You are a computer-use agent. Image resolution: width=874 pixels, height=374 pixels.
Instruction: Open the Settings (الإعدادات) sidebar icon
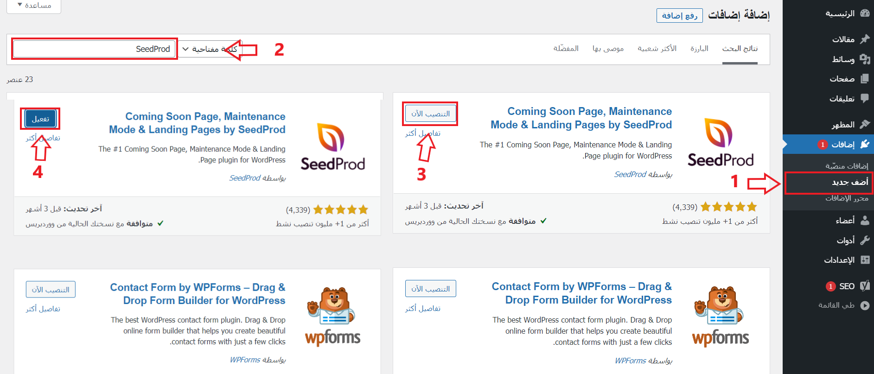click(865, 260)
